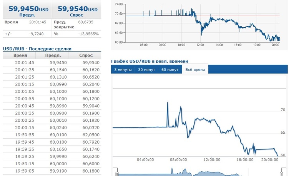Open the "60 минут" chart interval
Screen dimensions: 296x176
pyautogui.click(x=170, y=70)
